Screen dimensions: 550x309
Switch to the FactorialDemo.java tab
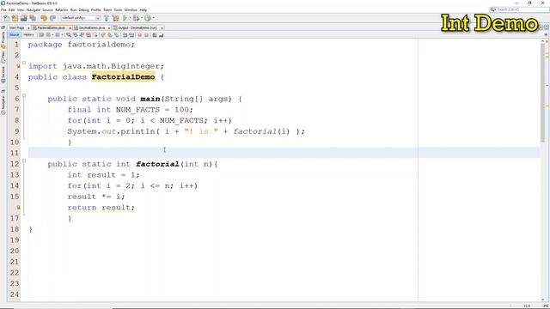[x=51, y=27]
